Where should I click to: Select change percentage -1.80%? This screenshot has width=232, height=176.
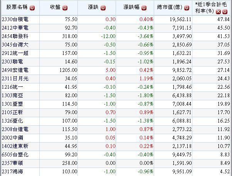pos(145,95)
